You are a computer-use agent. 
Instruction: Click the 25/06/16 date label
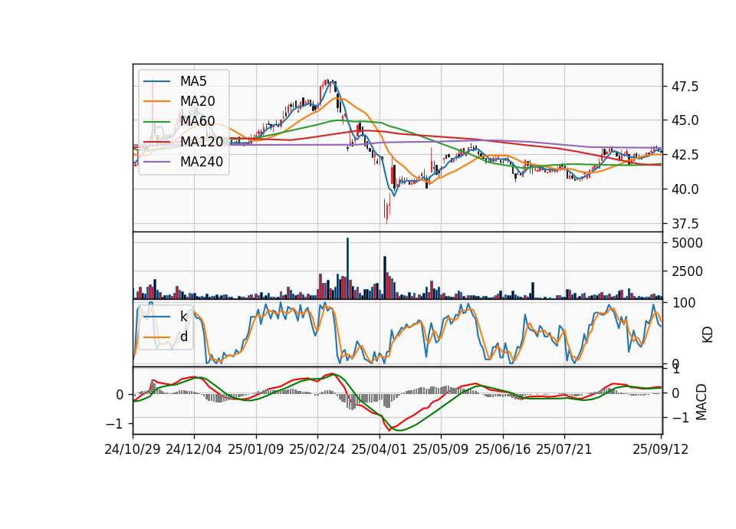click(x=503, y=449)
